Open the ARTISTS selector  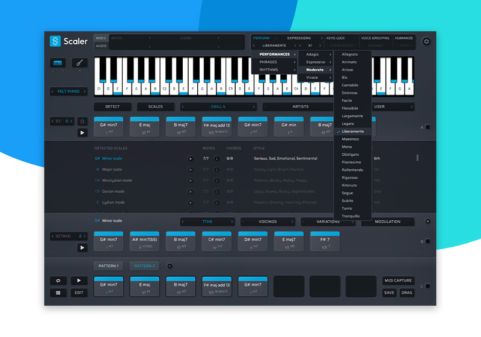point(300,107)
